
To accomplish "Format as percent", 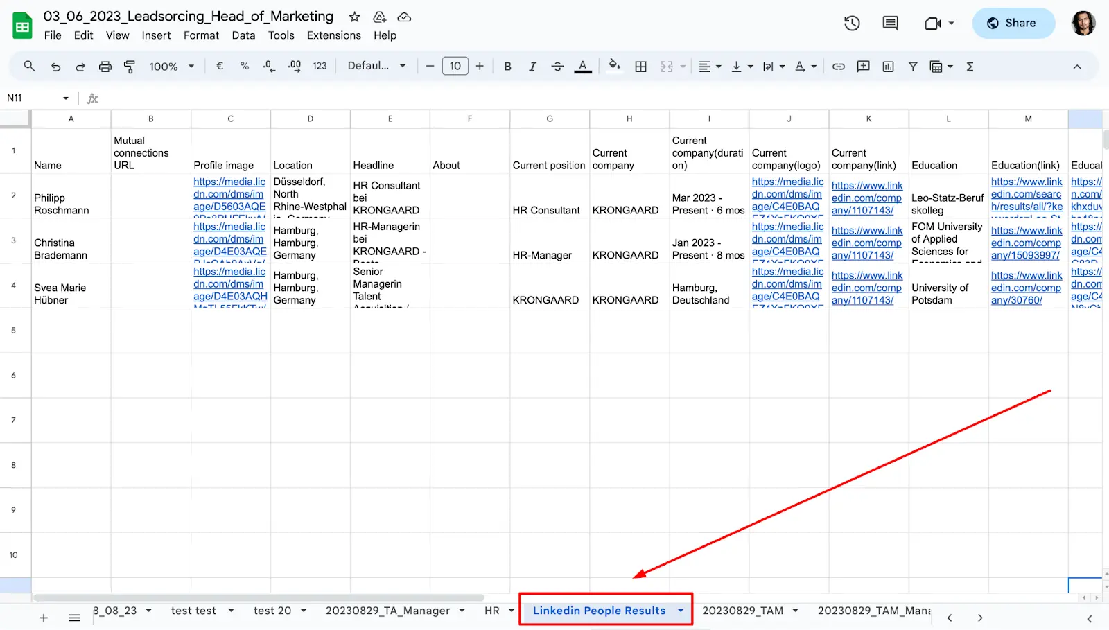I will 245,67.
